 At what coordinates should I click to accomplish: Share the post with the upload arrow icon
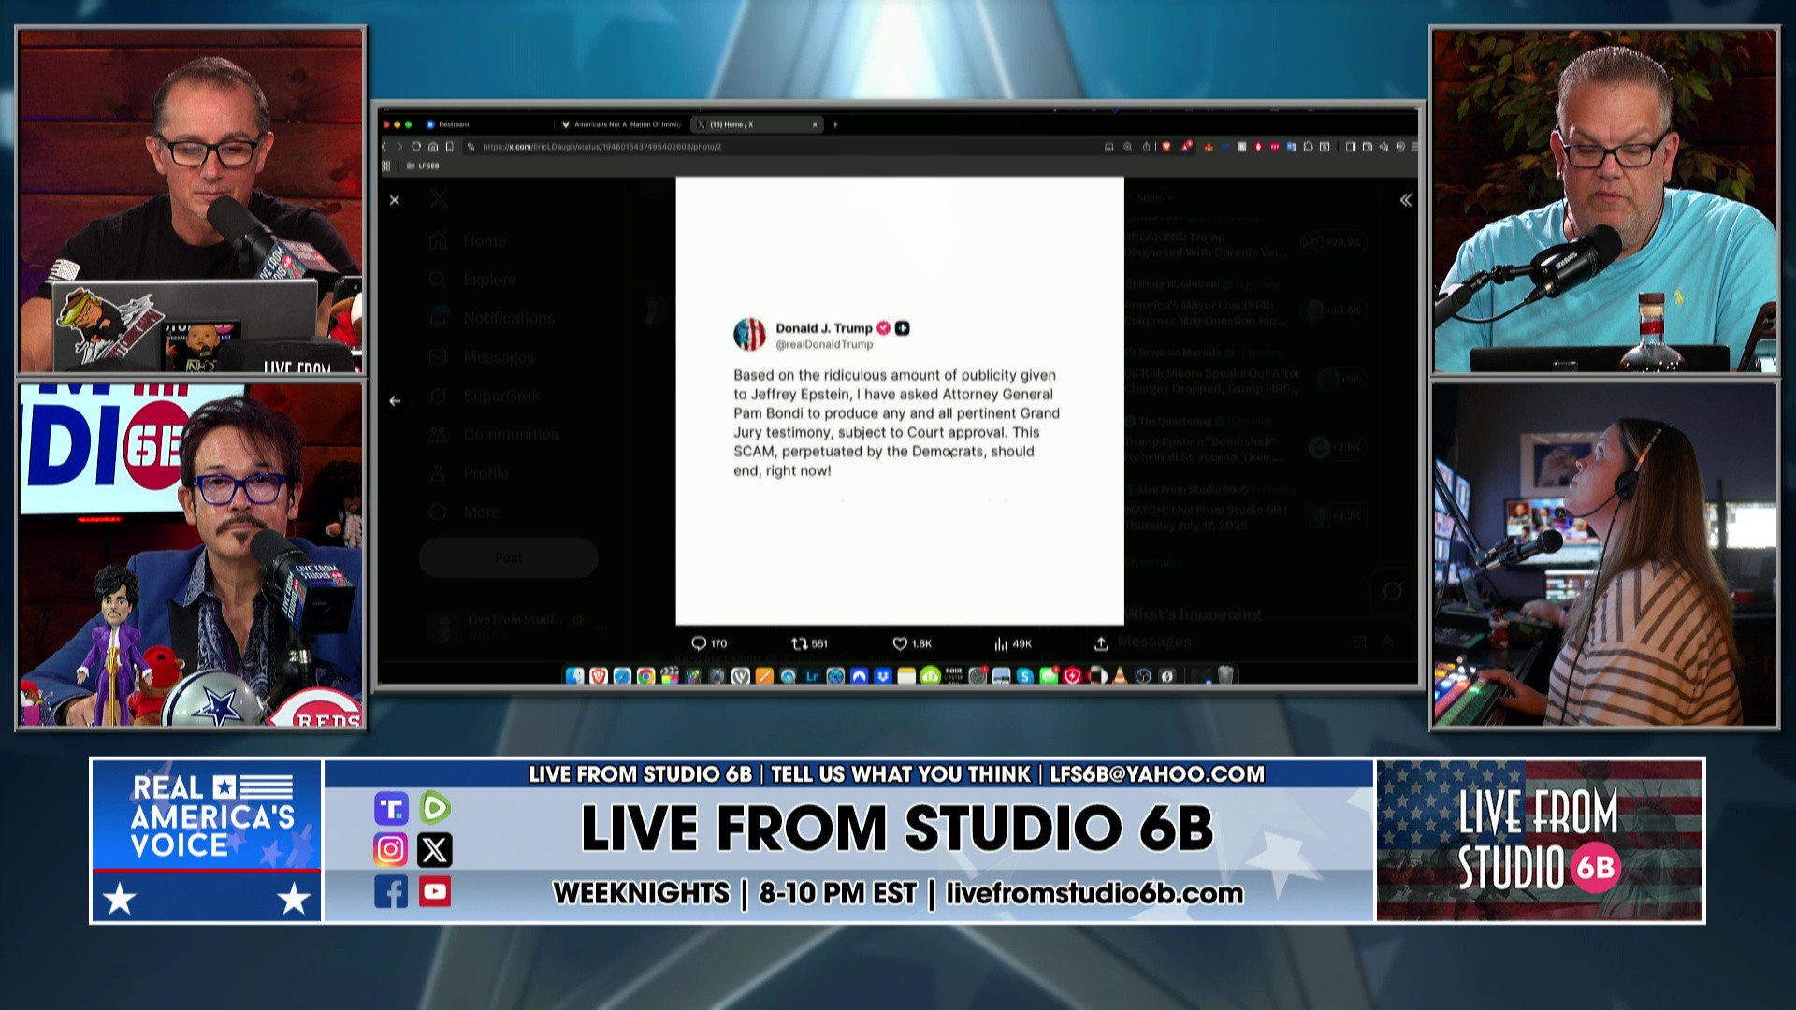coord(1101,643)
